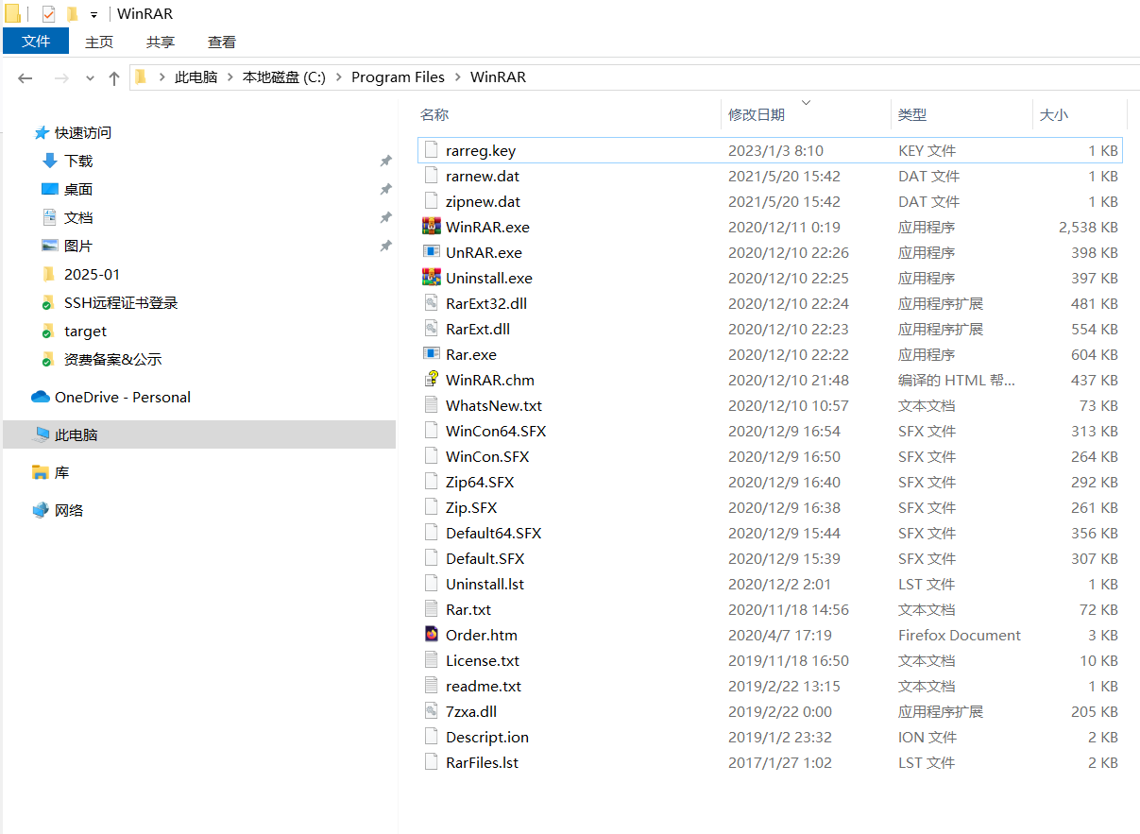Click the OneDrive - Personal cloud icon
The image size is (1140, 834).
pyautogui.click(x=40, y=397)
